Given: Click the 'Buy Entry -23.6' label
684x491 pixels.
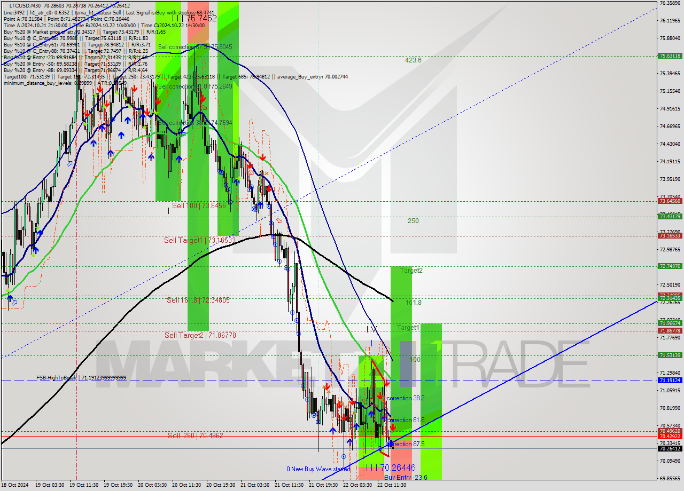Looking at the screenshot, I should [x=406, y=477].
